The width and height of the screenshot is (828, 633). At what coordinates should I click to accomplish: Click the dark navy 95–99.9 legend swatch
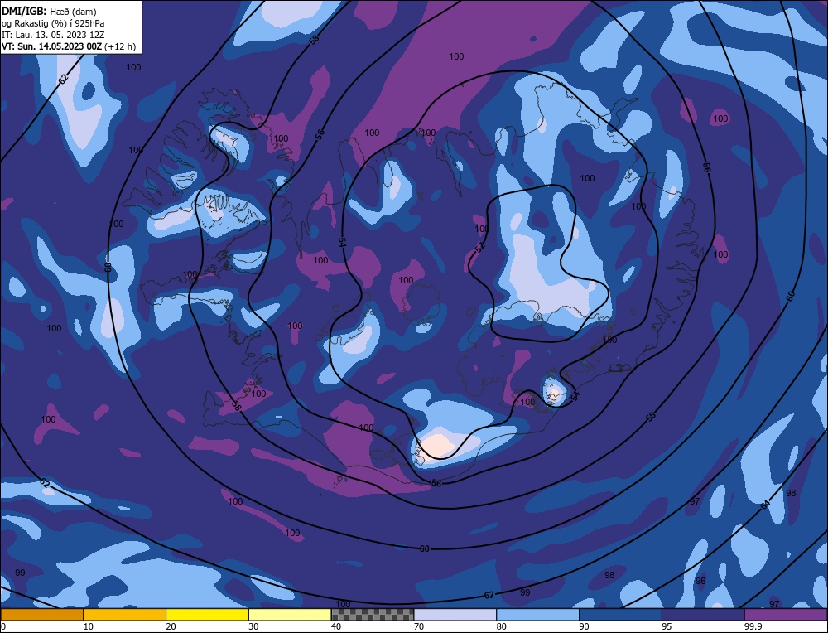pyautogui.click(x=703, y=615)
